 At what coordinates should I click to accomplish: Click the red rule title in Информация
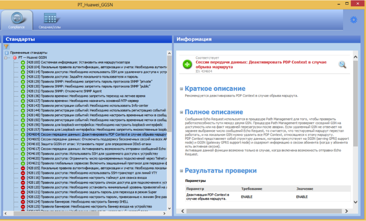[x=261, y=65]
